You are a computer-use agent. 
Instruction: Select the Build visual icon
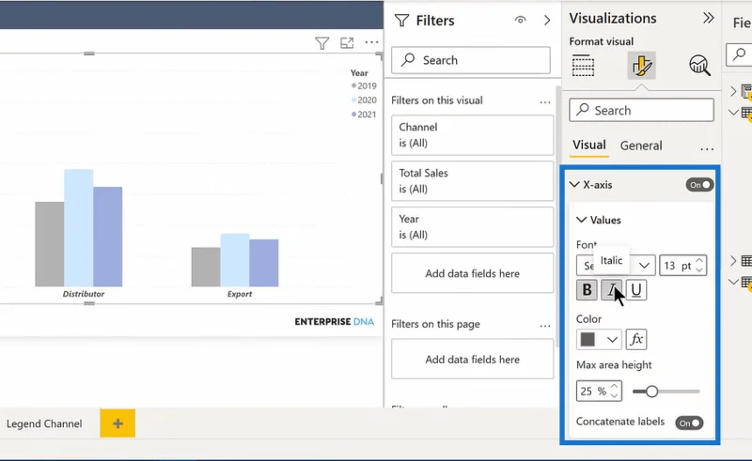point(583,65)
